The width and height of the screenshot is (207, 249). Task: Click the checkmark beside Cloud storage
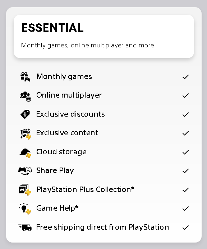(185, 152)
